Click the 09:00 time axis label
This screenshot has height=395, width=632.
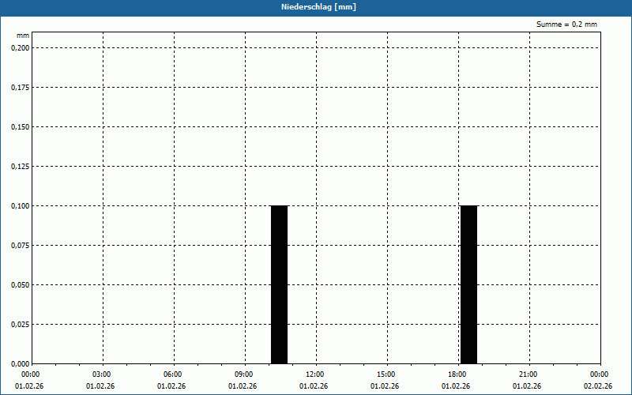(x=244, y=374)
